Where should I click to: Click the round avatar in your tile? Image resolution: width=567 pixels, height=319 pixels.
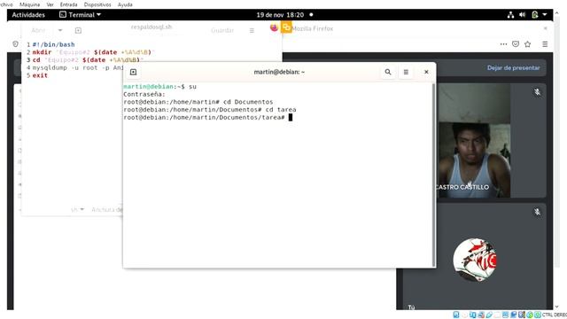coord(475,260)
